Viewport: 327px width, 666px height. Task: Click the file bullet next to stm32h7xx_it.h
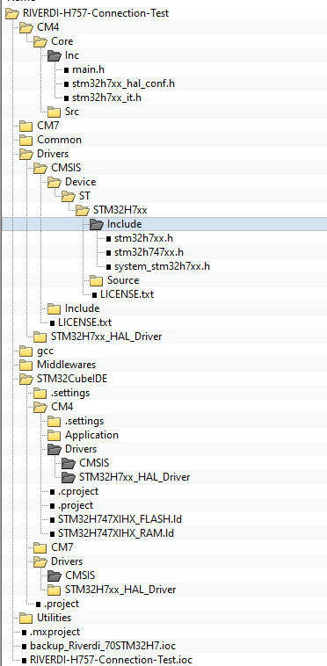[x=66, y=98]
